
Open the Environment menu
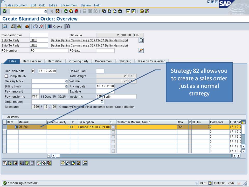(69, 5)
